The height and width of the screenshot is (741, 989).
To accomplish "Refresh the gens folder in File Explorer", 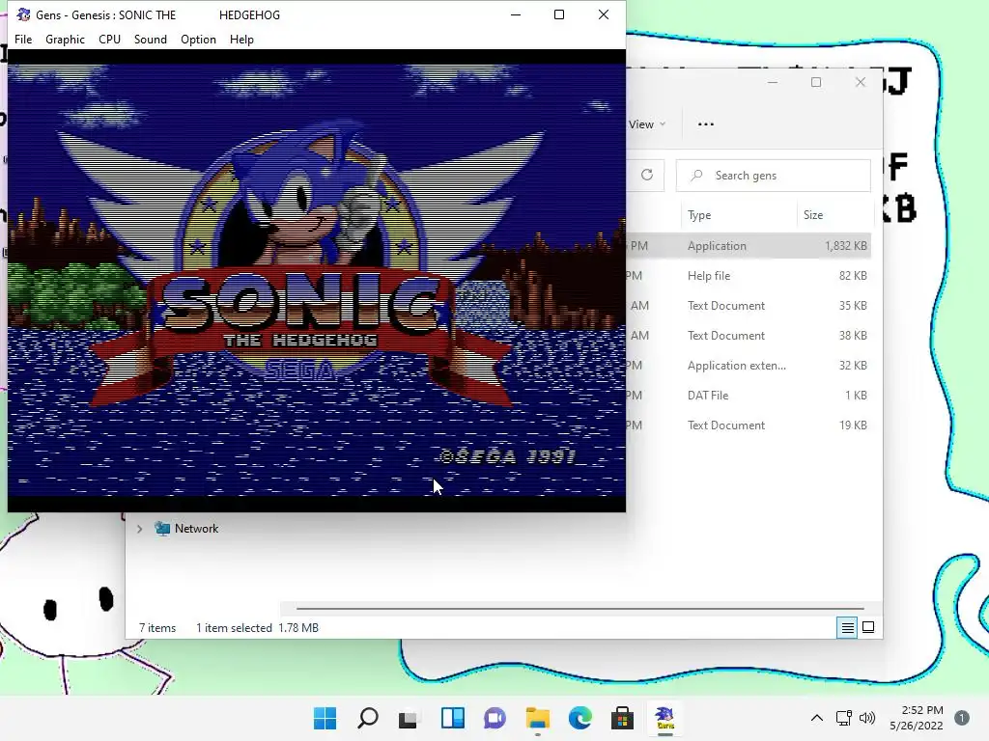I will click(x=647, y=176).
